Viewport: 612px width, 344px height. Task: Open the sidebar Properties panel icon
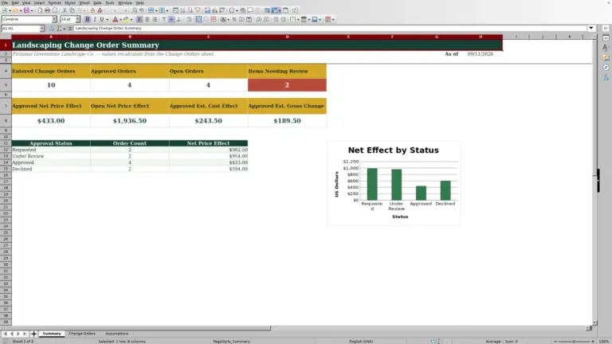606,38
